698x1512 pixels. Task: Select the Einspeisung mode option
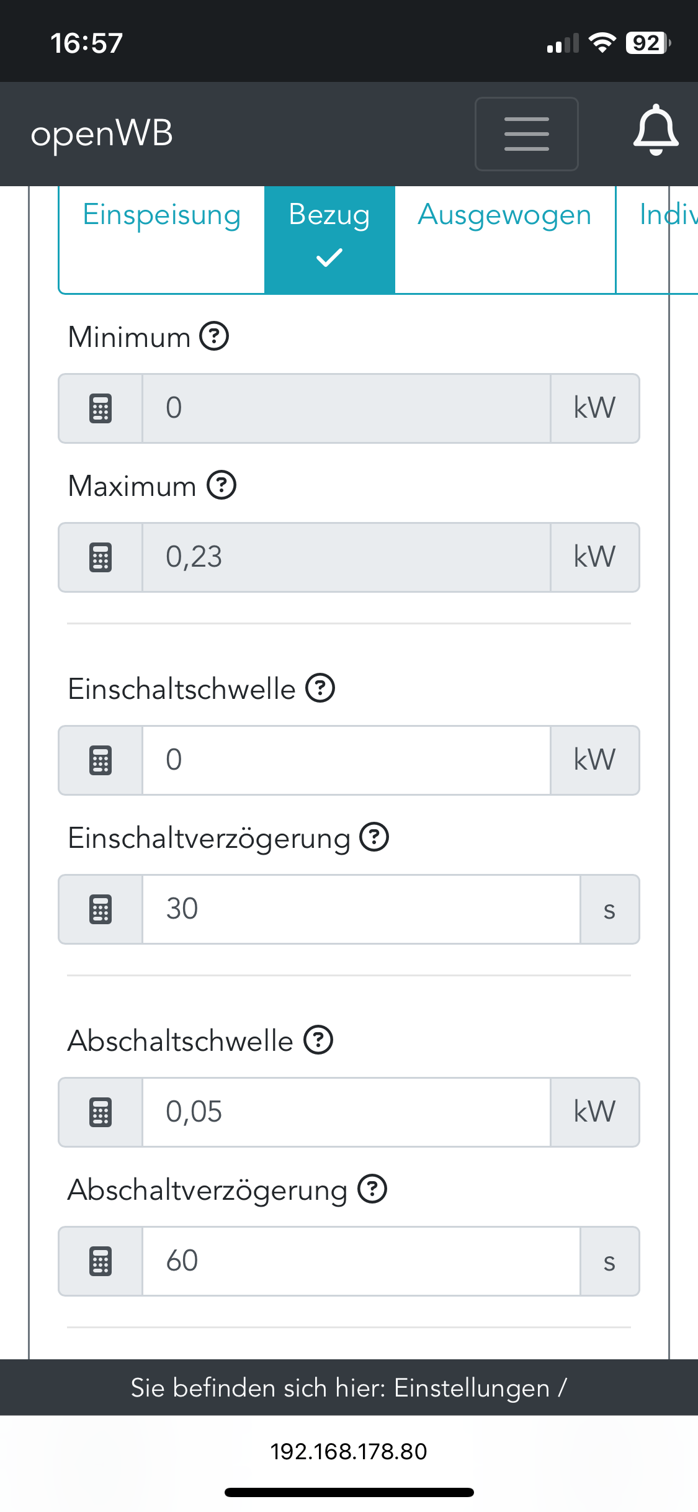(161, 215)
